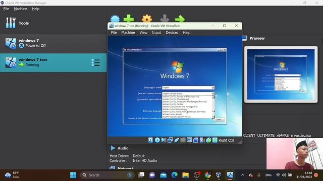Image resolution: width=323 pixels, height=181 pixels.
Task: Open Microsoft Edge from the taskbar
Action: click(175, 175)
